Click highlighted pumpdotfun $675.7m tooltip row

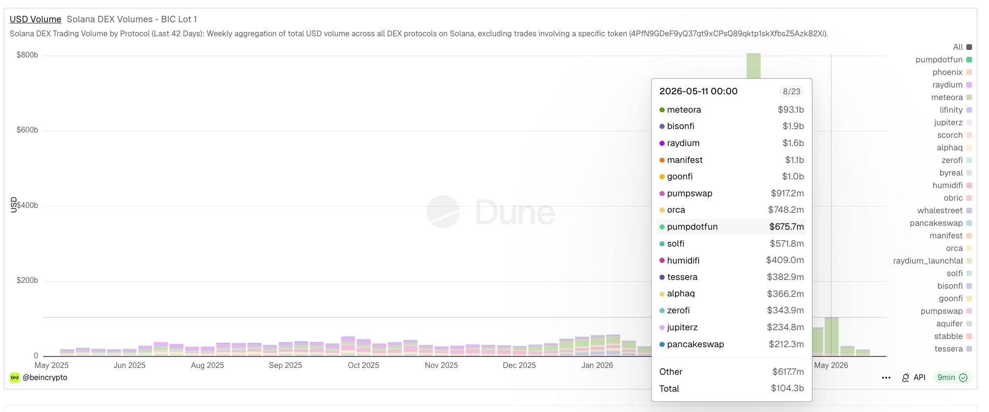click(732, 227)
